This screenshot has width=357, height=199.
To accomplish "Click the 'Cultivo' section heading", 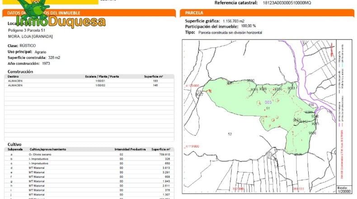I will click(x=14, y=145).
